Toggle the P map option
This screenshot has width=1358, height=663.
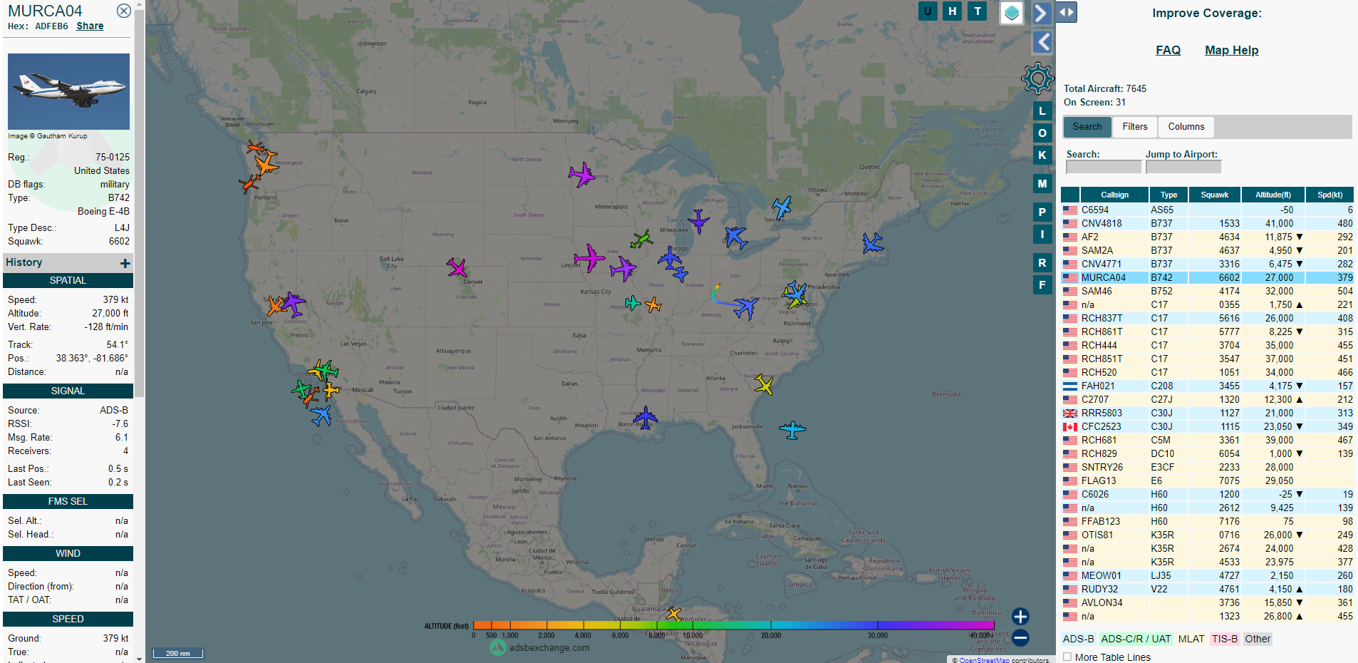(1042, 212)
